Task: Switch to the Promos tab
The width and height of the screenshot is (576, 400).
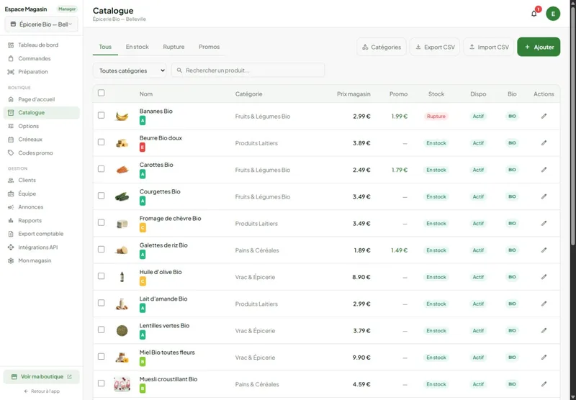Action: pyautogui.click(x=209, y=47)
